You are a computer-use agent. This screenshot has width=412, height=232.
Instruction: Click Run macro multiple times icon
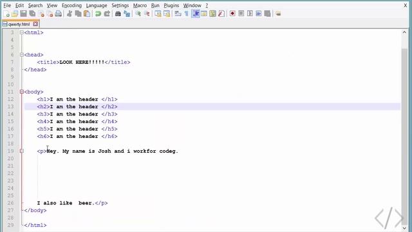click(259, 14)
